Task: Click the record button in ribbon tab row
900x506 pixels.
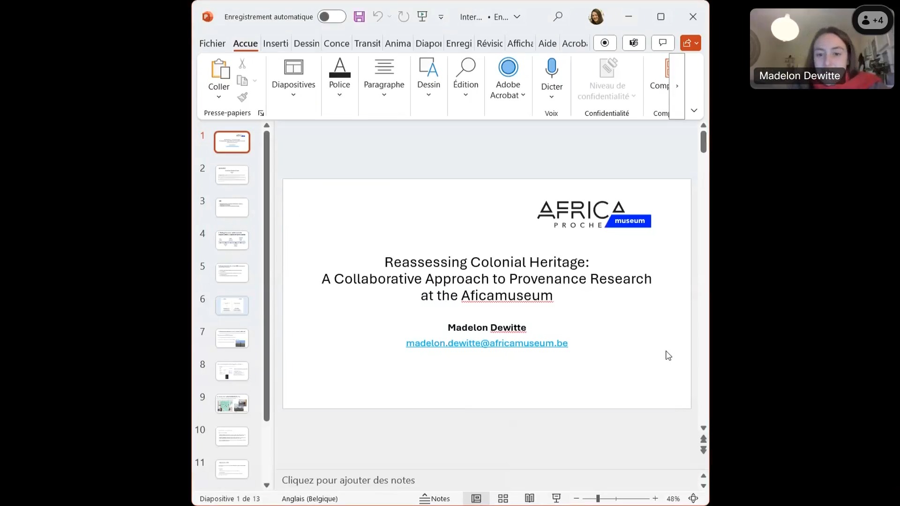Action: [x=605, y=43]
